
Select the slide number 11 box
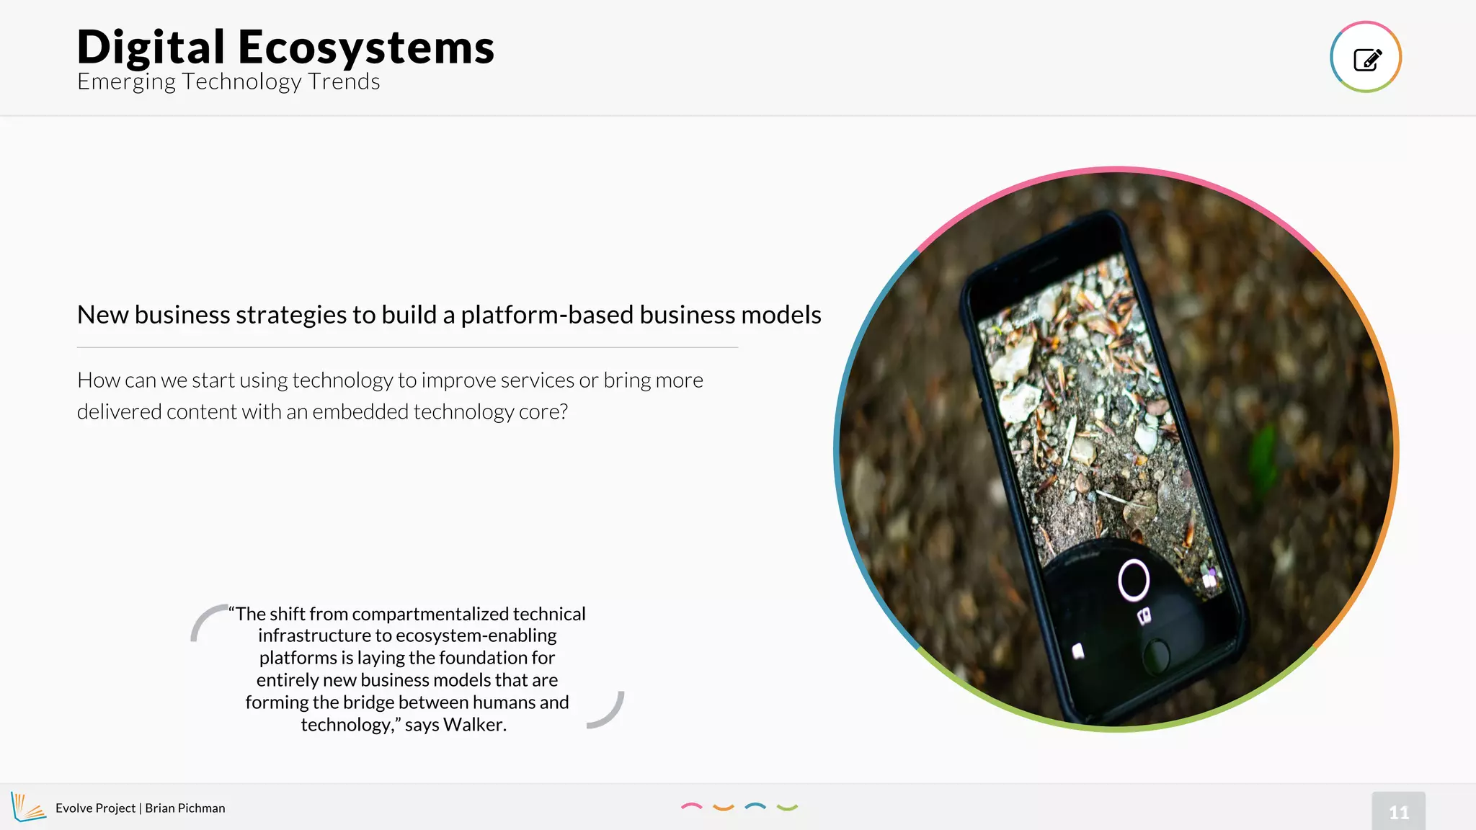point(1398,812)
